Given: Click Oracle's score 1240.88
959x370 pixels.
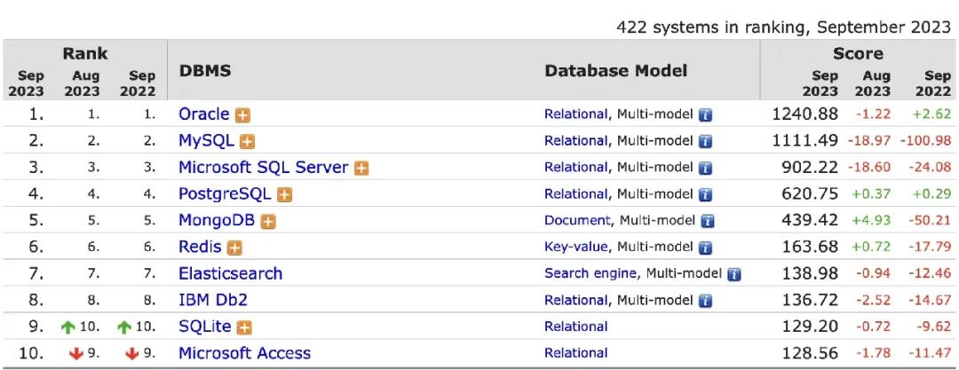Looking at the screenshot, I should pos(804,114).
